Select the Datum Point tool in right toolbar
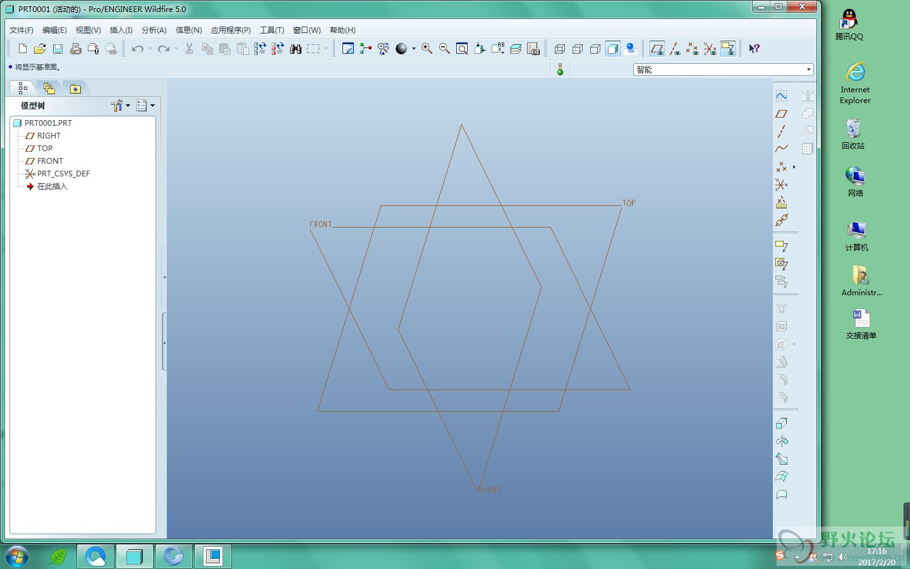The width and height of the screenshot is (910, 569). (782, 167)
